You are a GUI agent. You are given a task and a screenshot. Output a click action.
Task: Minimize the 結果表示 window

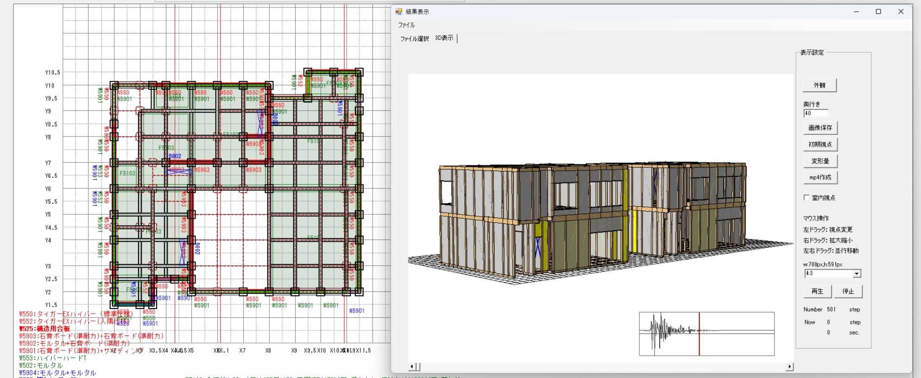coord(856,12)
